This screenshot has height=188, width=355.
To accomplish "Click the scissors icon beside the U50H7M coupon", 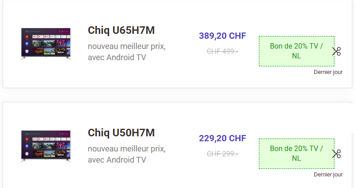I will pyautogui.click(x=336, y=154).
